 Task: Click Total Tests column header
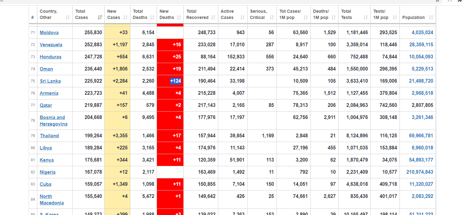pos(354,14)
